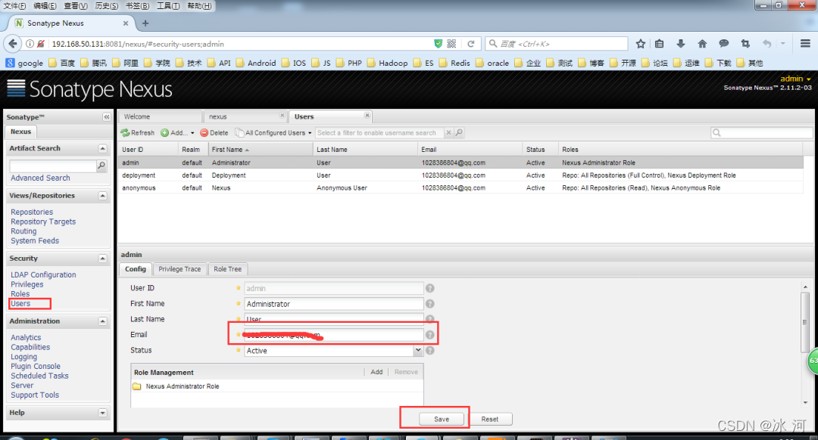Open the Users link under Security
Viewport: 818px width, 440px height.
click(20, 304)
